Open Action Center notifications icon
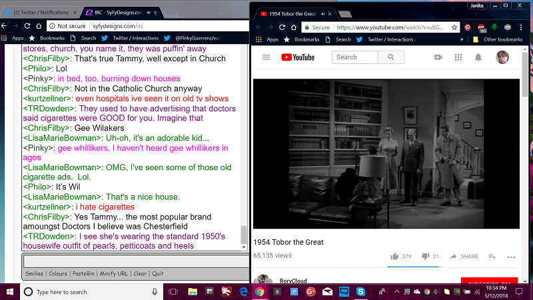This screenshot has height=300, width=533. pyautogui.click(x=519, y=292)
